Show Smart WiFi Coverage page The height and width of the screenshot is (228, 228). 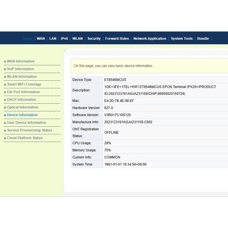[24, 84]
